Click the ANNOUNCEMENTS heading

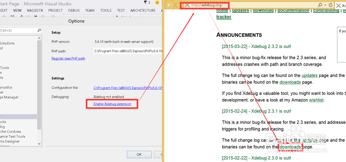coord(239,35)
